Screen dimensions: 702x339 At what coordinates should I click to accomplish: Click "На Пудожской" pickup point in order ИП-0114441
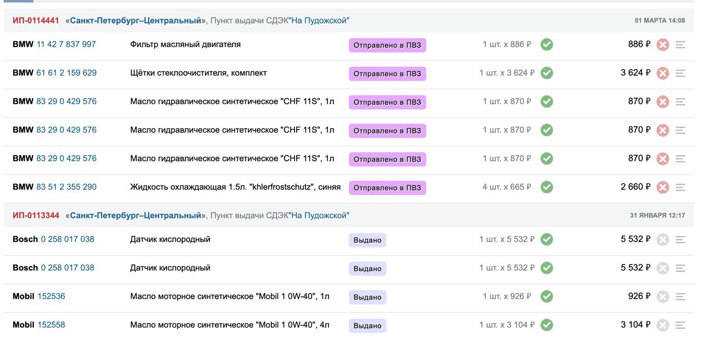319,21
